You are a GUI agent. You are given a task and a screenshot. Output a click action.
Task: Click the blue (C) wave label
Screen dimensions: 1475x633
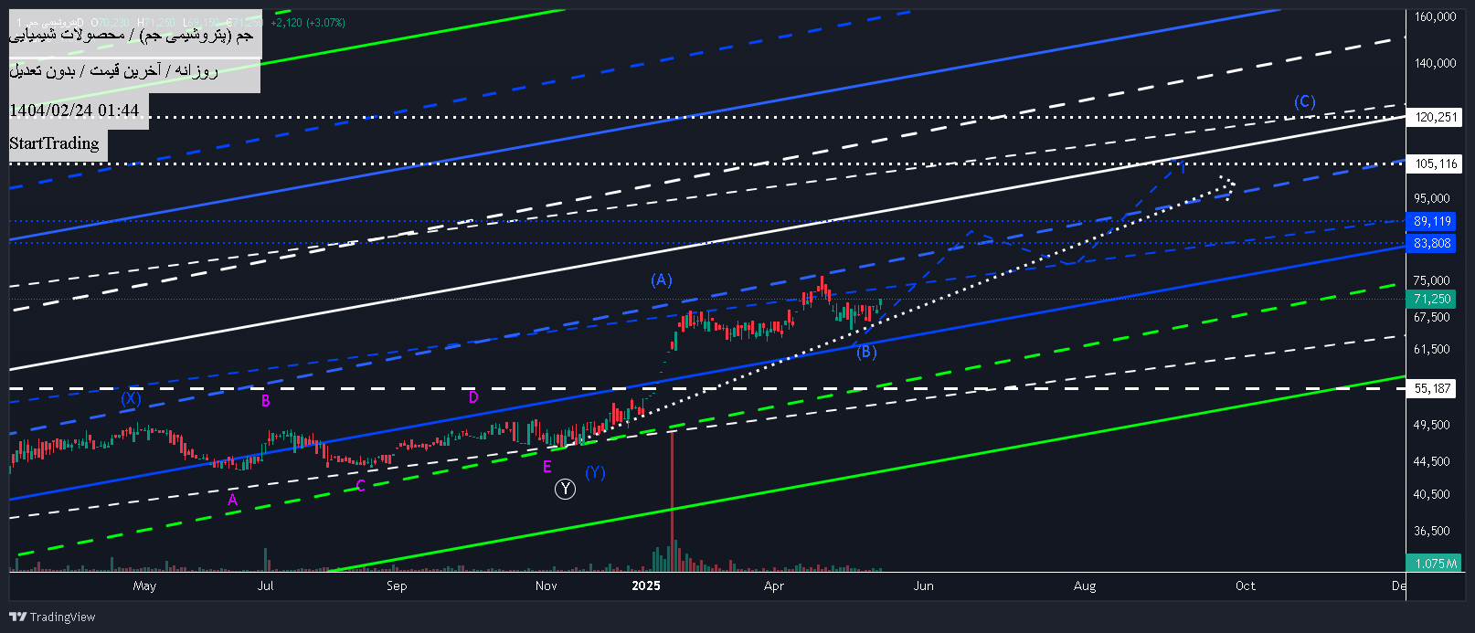1304,101
